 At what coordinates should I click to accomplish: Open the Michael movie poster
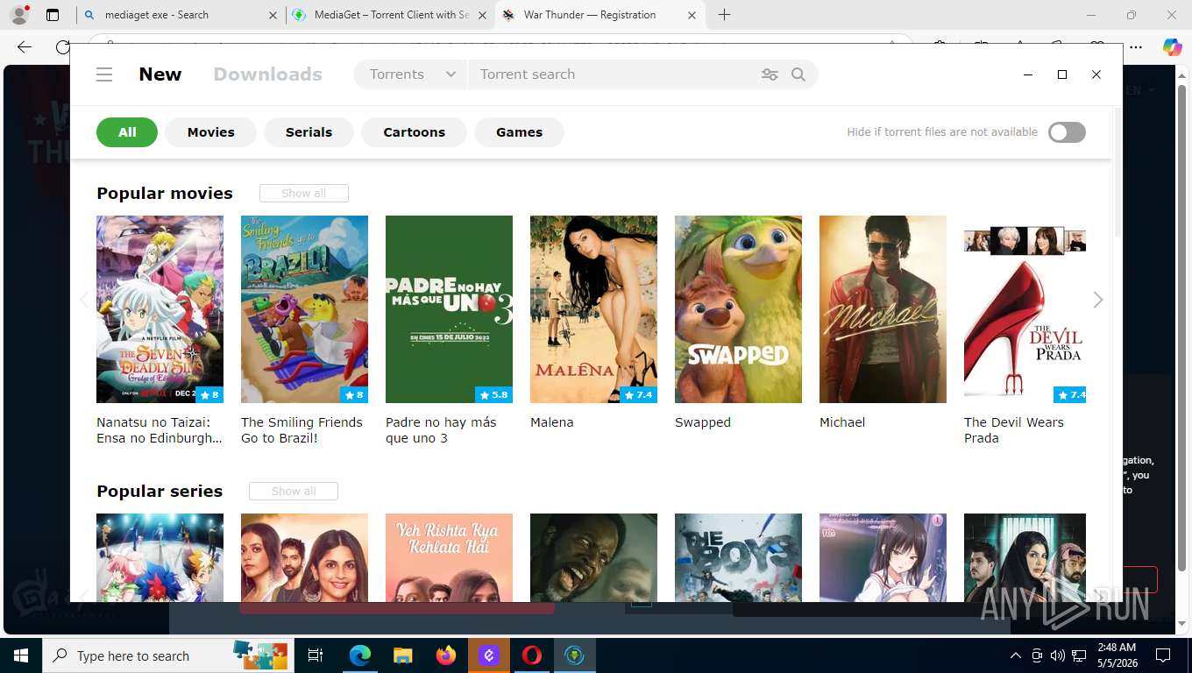tap(883, 309)
